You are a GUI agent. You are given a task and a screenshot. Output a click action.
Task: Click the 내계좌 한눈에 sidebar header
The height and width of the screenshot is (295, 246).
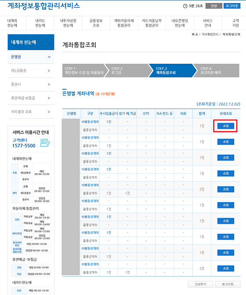[x=31, y=42]
